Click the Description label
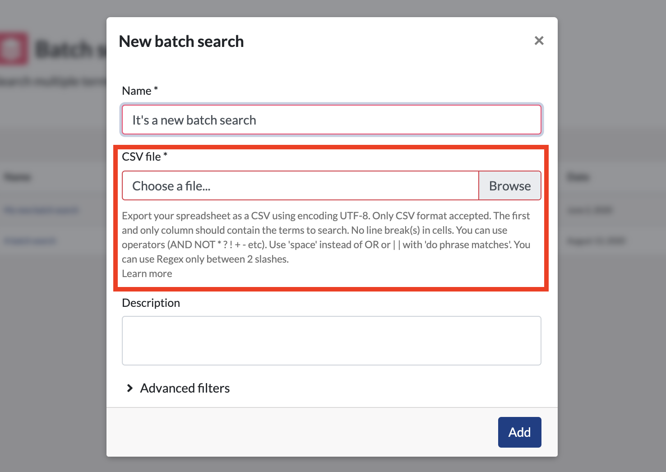Image resolution: width=666 pixels, height=472 pixels. (151, 303)
